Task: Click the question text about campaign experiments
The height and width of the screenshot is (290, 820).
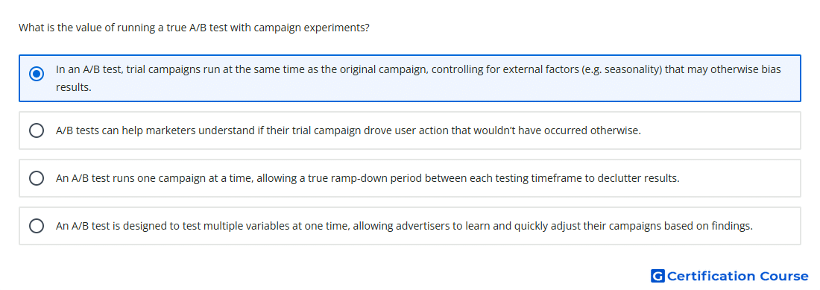Action: pos(194,28)
